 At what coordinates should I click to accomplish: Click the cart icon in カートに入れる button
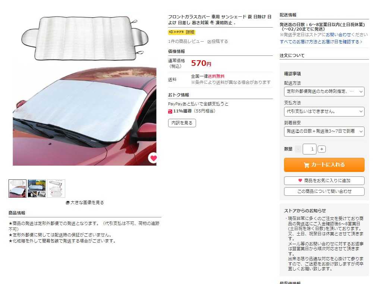[x=306, y=165]
